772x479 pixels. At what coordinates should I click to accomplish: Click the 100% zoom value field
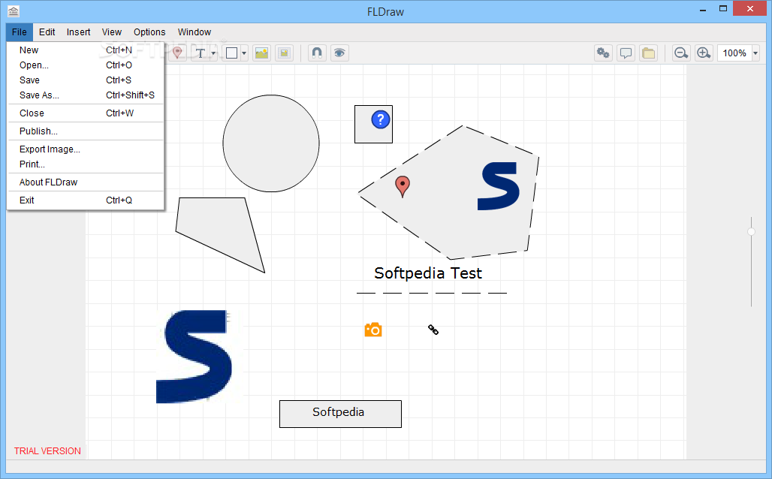click(x=734, y=53)
